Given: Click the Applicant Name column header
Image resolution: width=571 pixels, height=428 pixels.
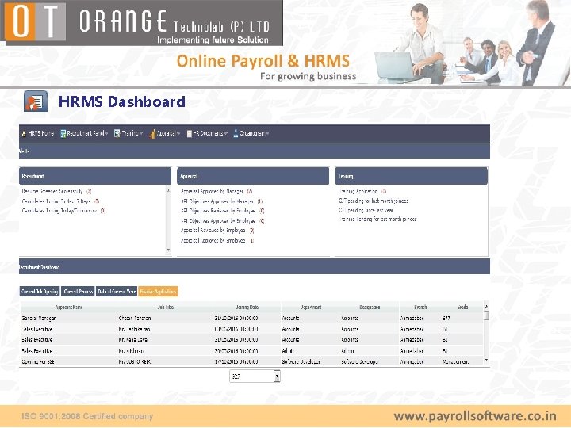Looking at the screenshot, I should tap(69, 308).
